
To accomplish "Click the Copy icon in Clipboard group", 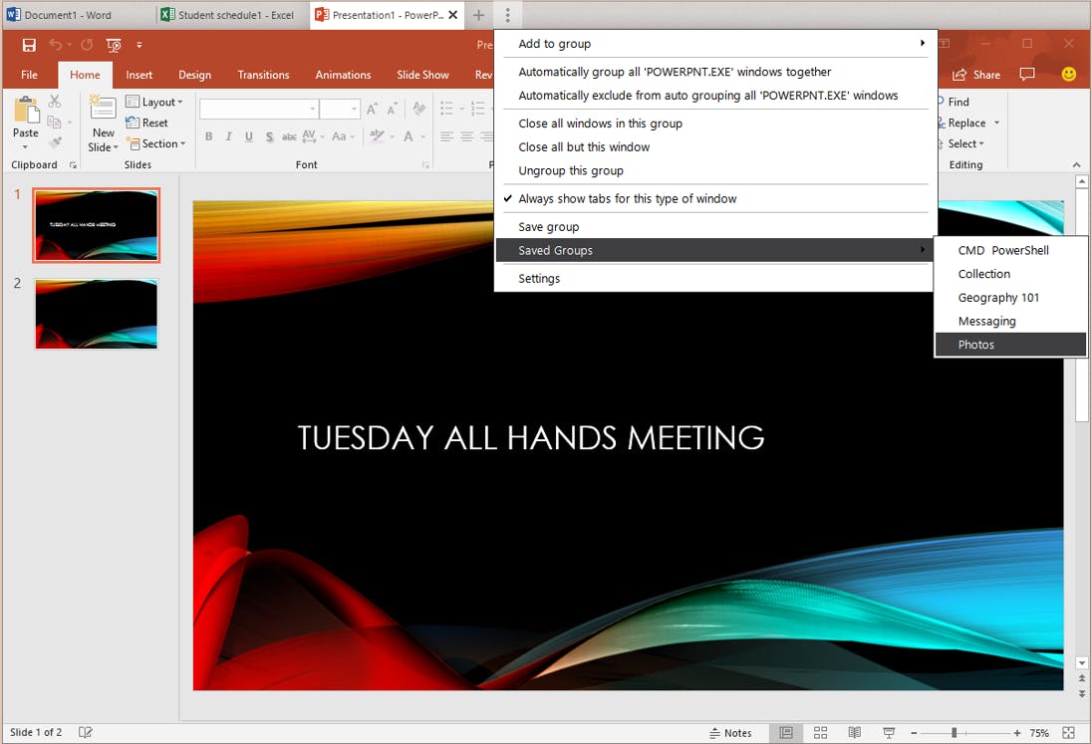I will click(54, 123).
